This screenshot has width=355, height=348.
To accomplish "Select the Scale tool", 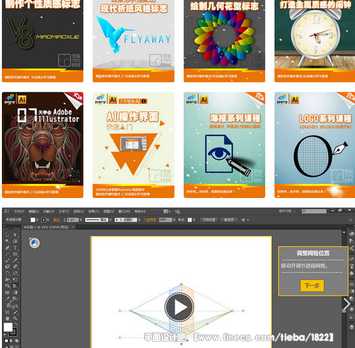I will point(15,273).
